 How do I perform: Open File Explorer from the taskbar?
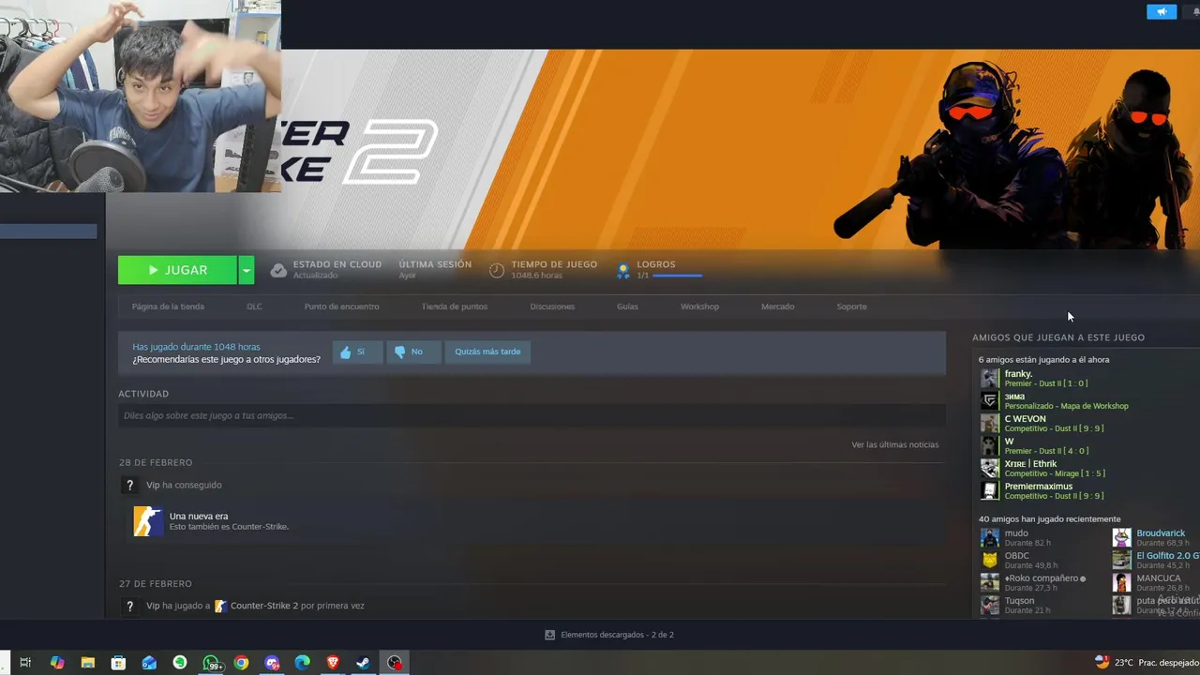click(x=87, y=663)
